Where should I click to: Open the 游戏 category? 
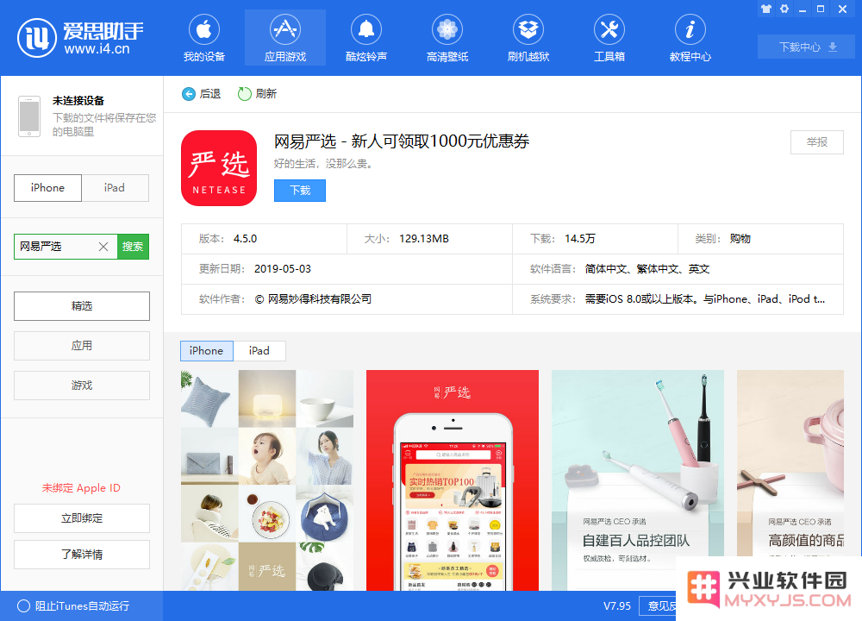[x=82, y=386]
